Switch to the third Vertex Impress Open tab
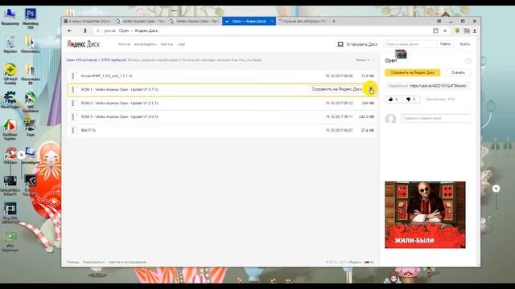Screen dimensions: 515x289 click(195, 21)
